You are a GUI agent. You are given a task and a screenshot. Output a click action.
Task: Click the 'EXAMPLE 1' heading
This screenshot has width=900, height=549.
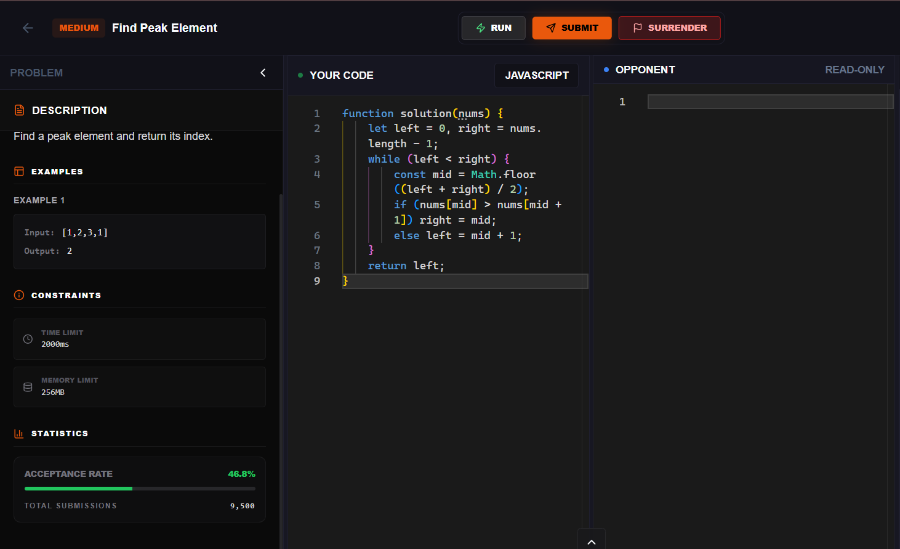[x=39, y=200]
